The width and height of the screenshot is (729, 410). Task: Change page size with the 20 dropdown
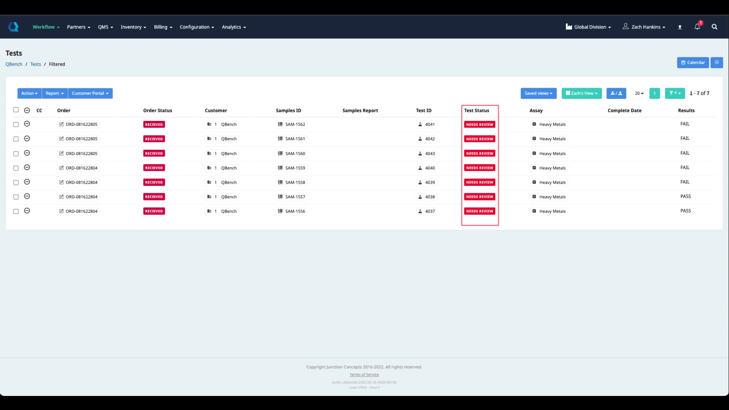639,93
